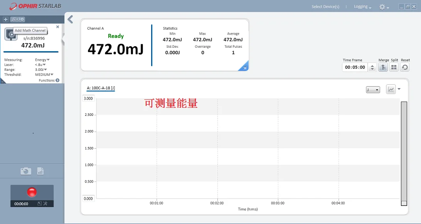This screenshot has height=224, width=421.
Task: Click the f(x) Add Math Channel button
Action: pyautogui.click(x=17, y=19)
